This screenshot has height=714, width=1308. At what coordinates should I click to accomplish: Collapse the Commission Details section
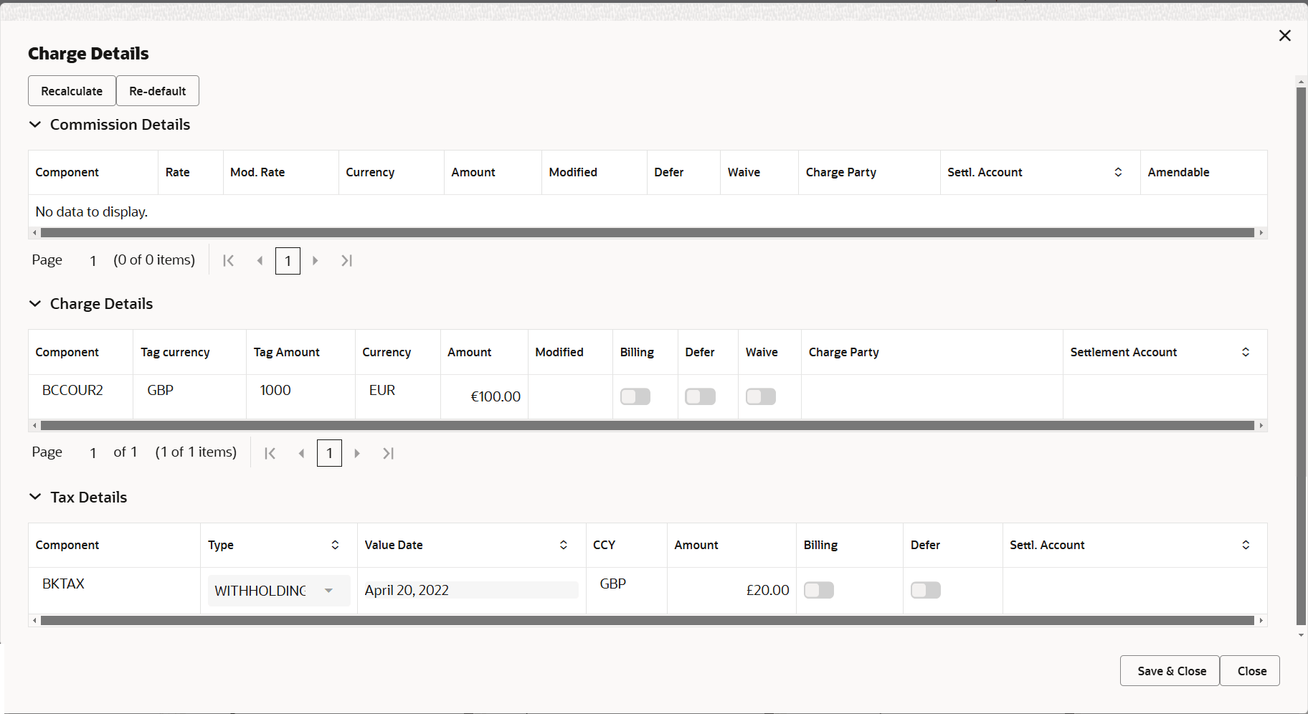tap(36, 124)
